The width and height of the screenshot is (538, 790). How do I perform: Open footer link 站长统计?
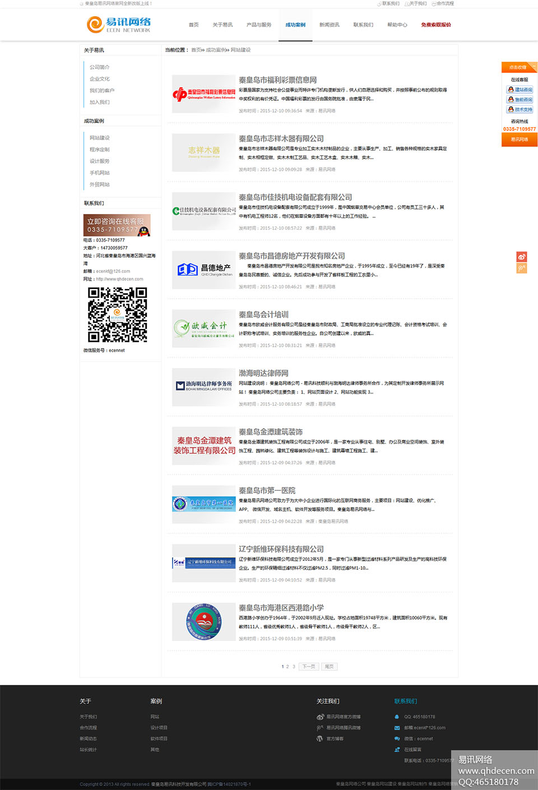[89, 750]
